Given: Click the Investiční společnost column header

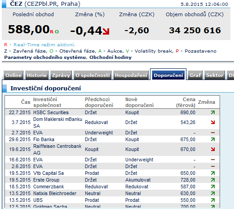Looking at the screenshot, I should pyautogui.click(x=47, y=102).
